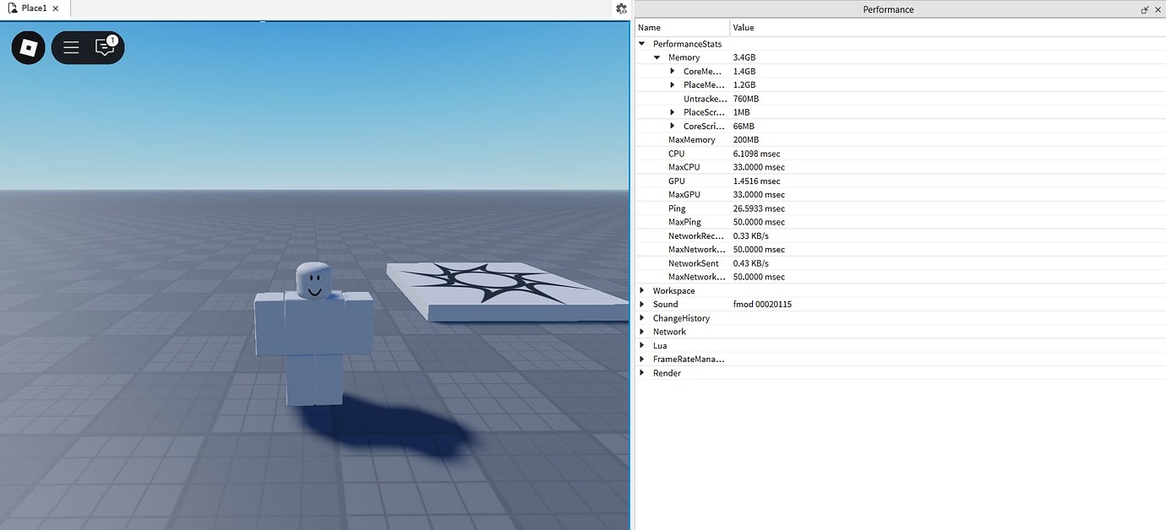
Task: Expand the Sound stats section
Action: pyautogui.click(x=643, y=304)
